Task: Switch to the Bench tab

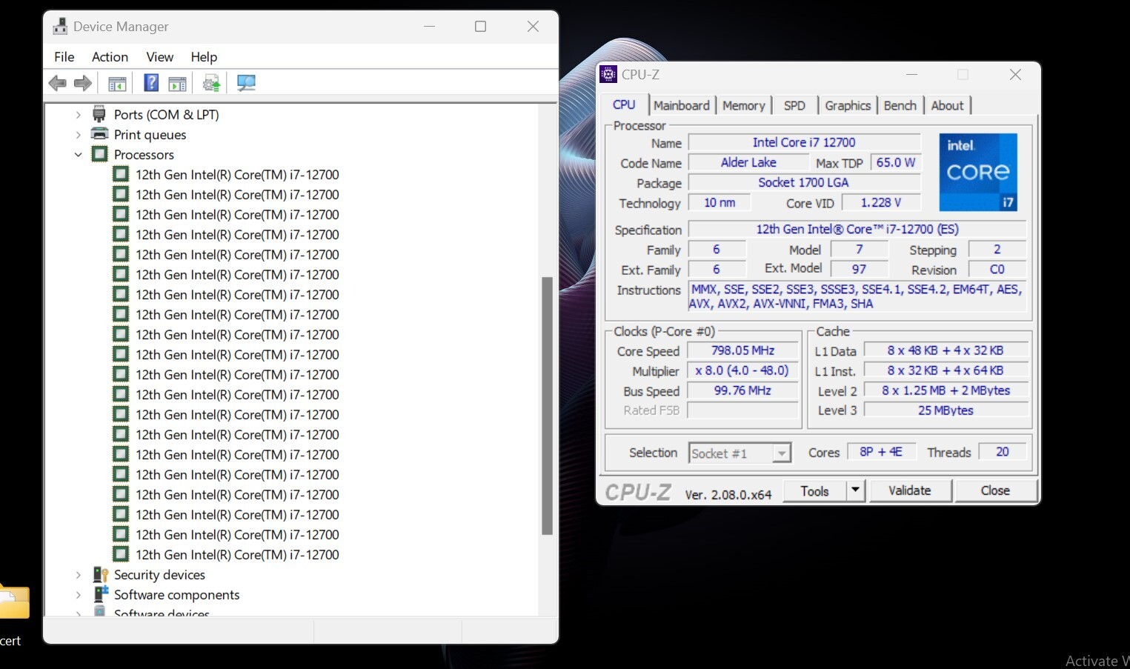Action: tap(900, 105)
